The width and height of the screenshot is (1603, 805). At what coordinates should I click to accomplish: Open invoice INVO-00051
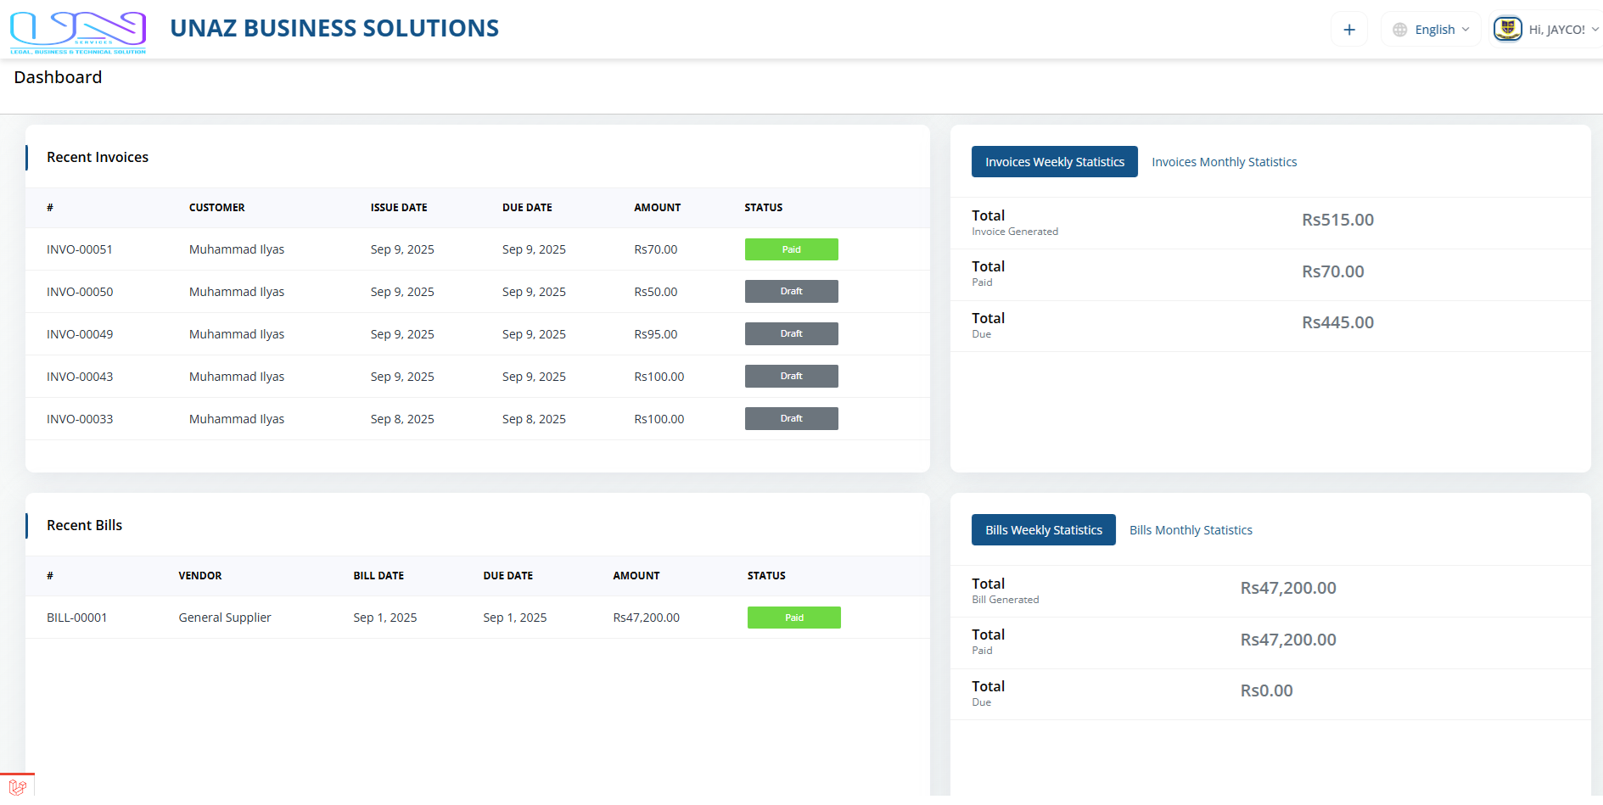80,249
